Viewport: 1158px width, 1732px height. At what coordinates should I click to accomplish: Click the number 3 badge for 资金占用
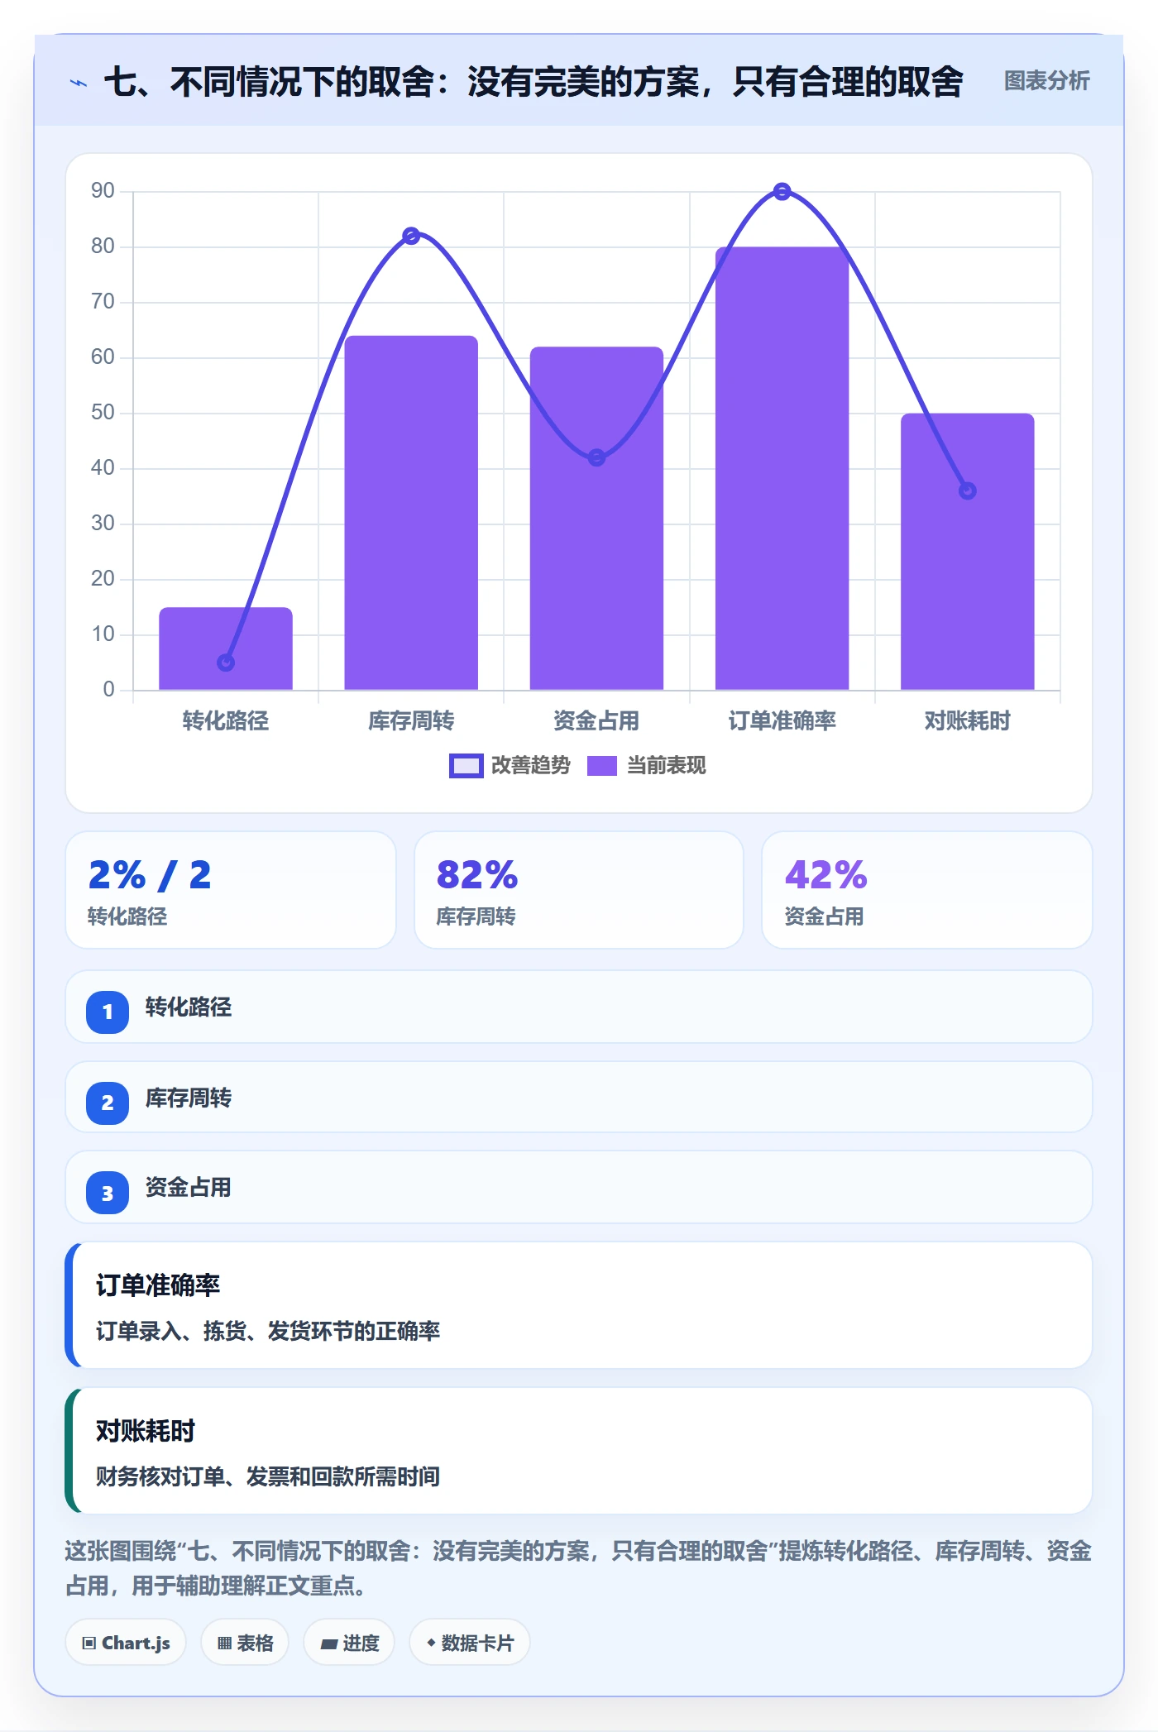coord(108,1193)
